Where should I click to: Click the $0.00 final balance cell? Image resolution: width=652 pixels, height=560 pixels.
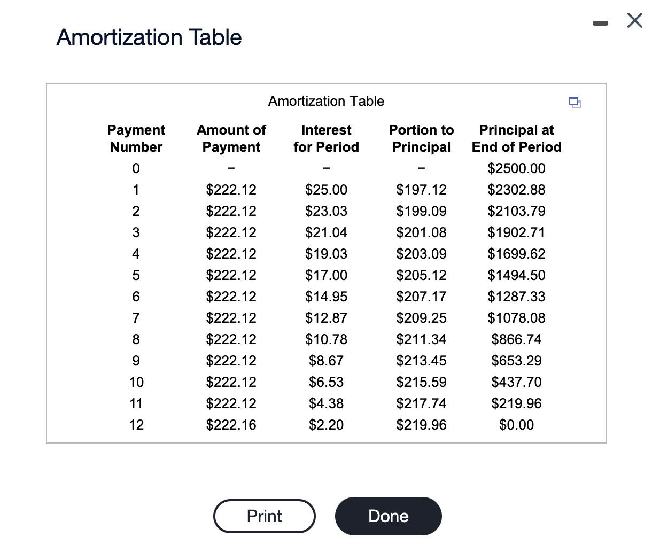pos(516,425)
